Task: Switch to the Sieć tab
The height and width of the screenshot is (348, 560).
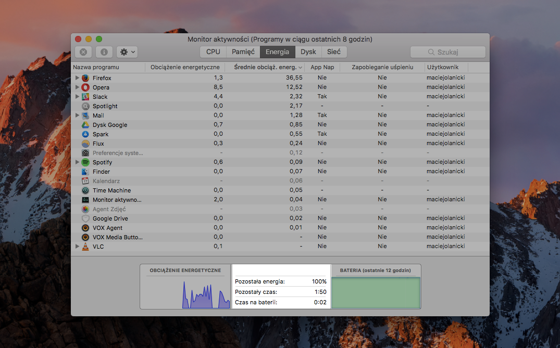Action: click(x=334, y=52)
